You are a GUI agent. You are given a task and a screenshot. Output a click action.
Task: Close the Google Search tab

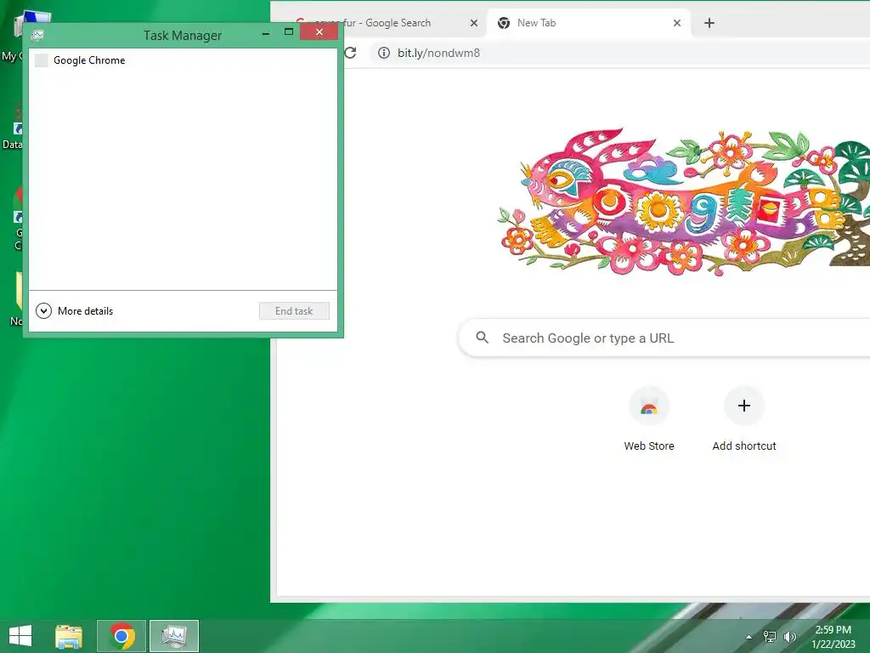pos(474,23)
